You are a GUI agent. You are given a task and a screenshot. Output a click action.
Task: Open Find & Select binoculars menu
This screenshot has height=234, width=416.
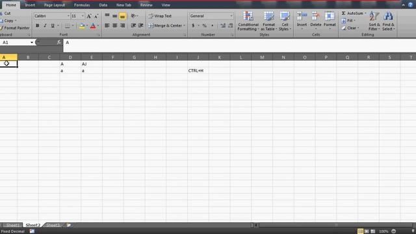pyautogui.click(x=388, y=21)
